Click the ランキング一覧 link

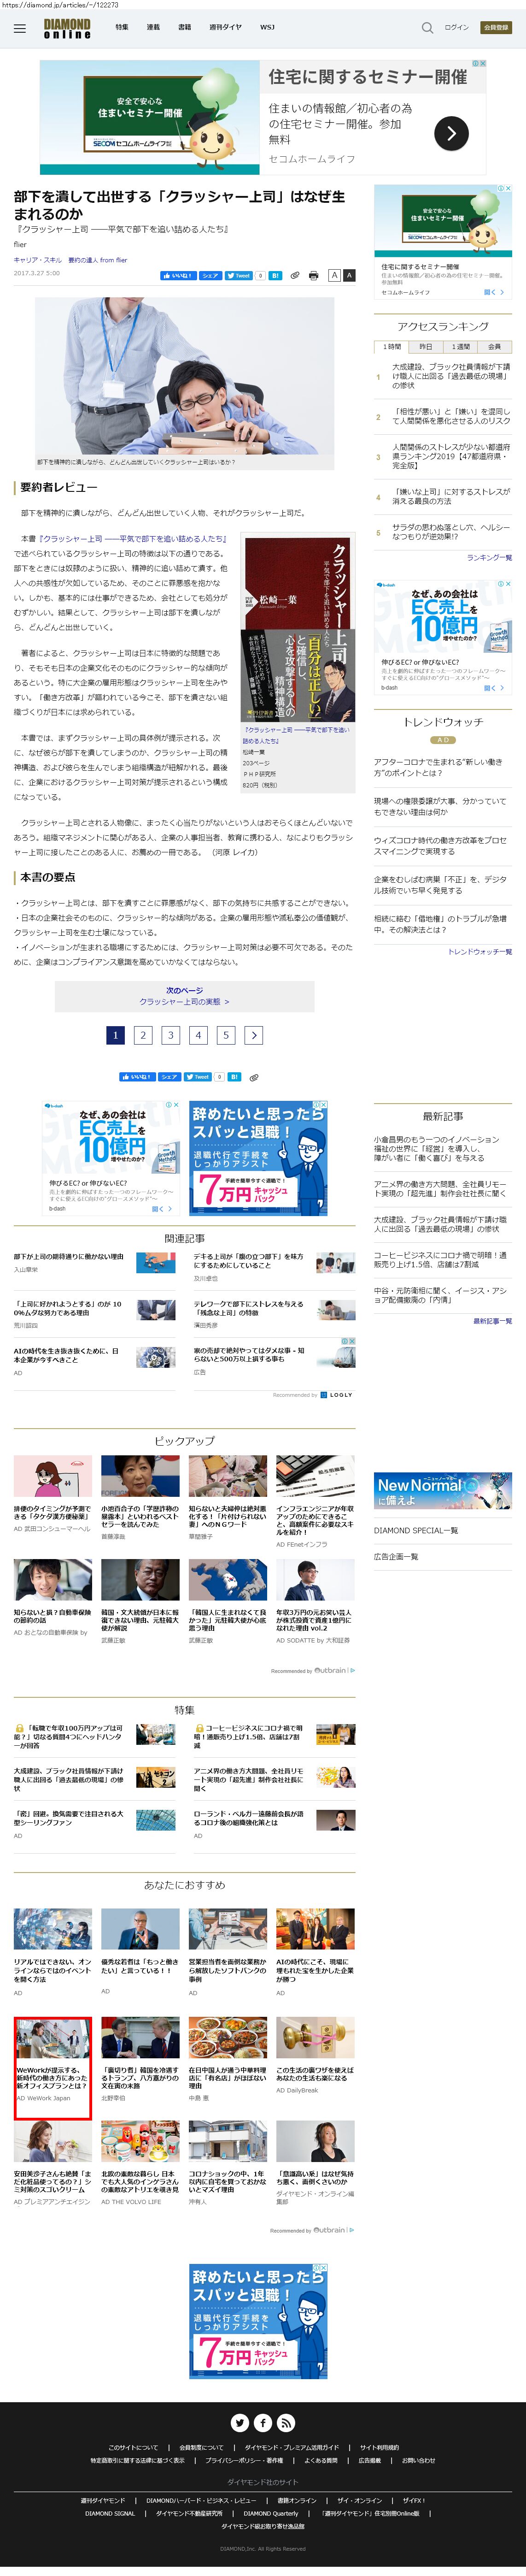[489, 558]
